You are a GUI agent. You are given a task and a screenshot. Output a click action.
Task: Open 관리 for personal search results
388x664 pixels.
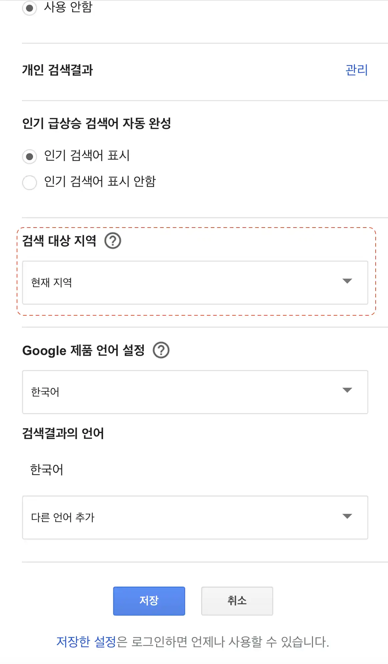(356, 69)
